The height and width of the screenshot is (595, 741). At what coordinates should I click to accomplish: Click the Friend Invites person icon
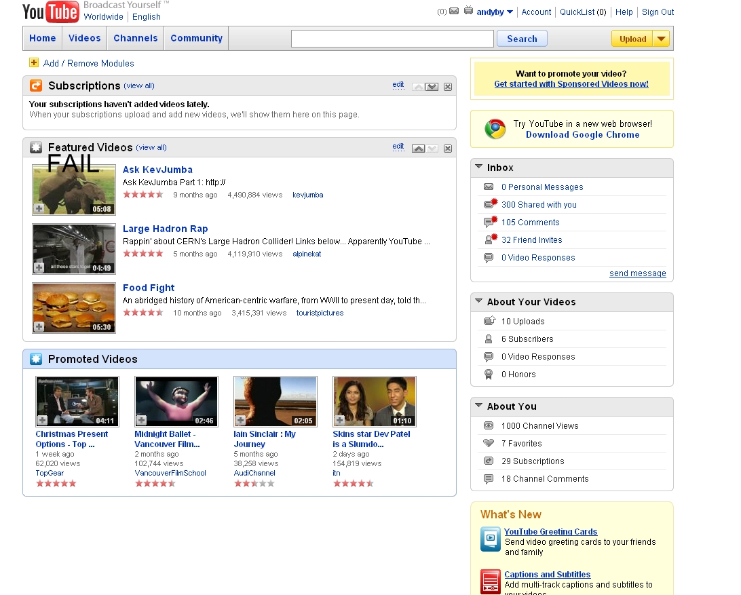tap(491, 239)
